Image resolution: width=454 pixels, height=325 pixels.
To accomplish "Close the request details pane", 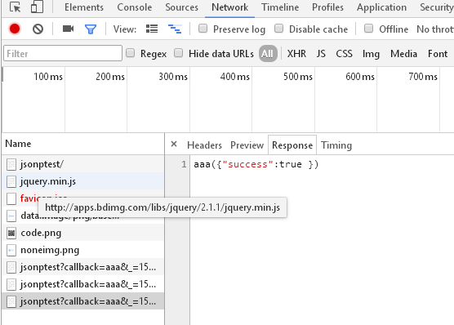I will click(174, 144).
